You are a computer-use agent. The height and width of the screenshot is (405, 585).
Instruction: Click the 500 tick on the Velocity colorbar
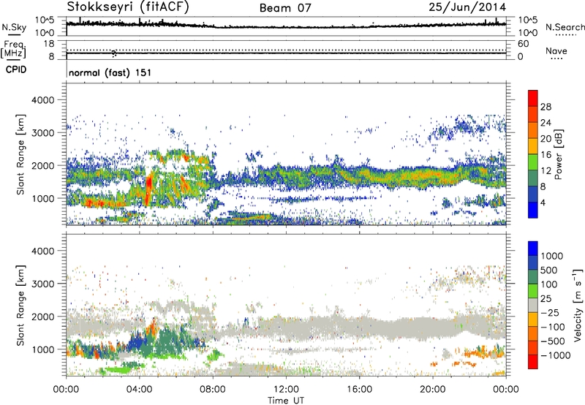tap(551, 270)
